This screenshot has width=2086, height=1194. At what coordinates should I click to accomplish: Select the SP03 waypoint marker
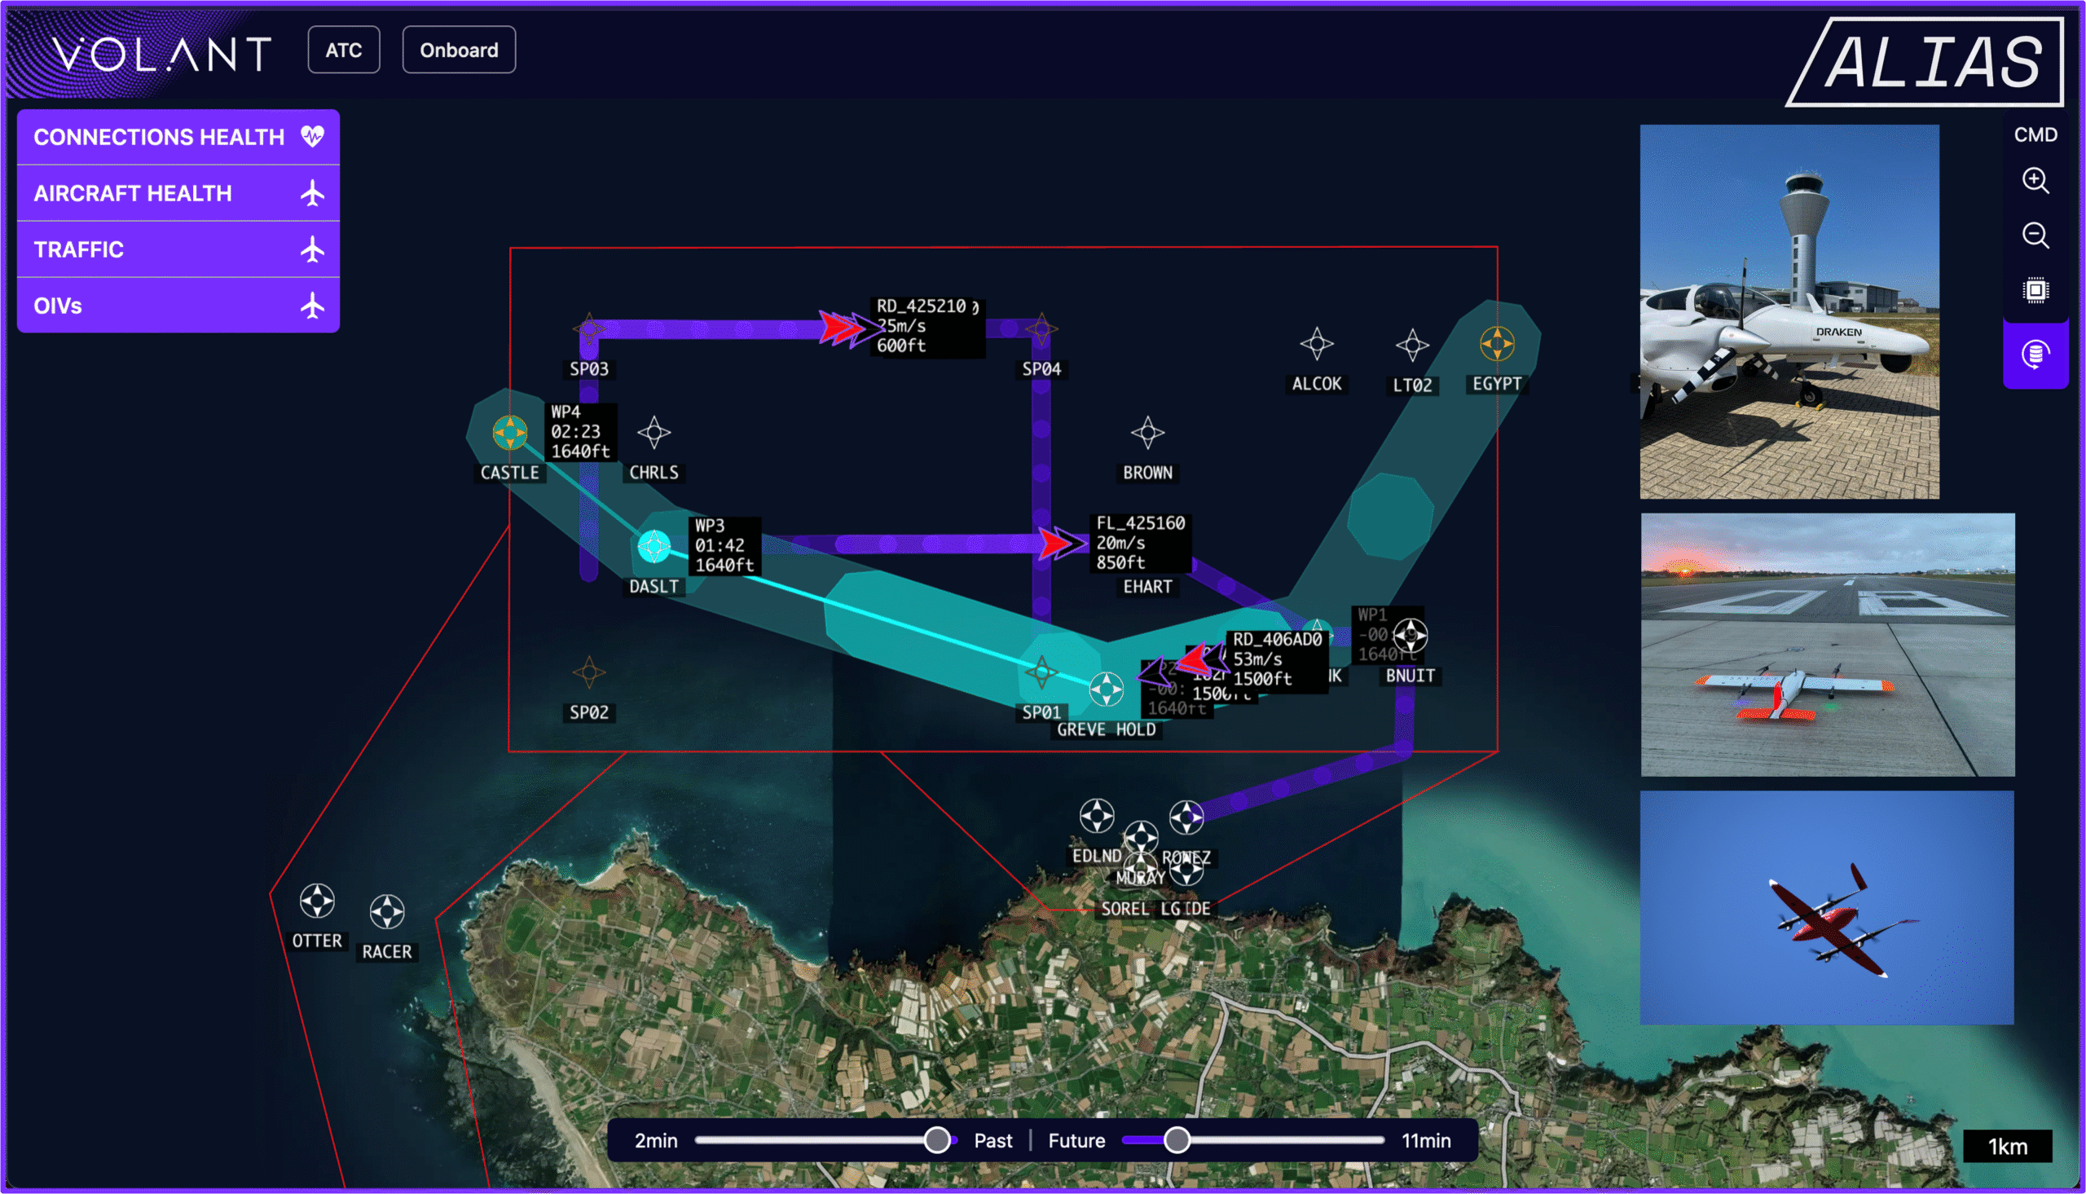589,329
